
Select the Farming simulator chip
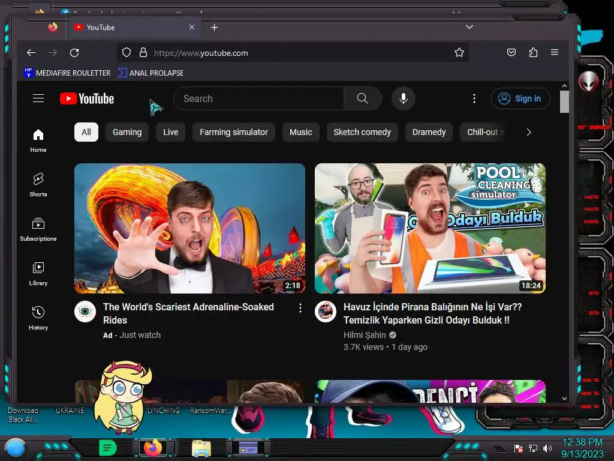pyautogui.click(x=234, y=132)
